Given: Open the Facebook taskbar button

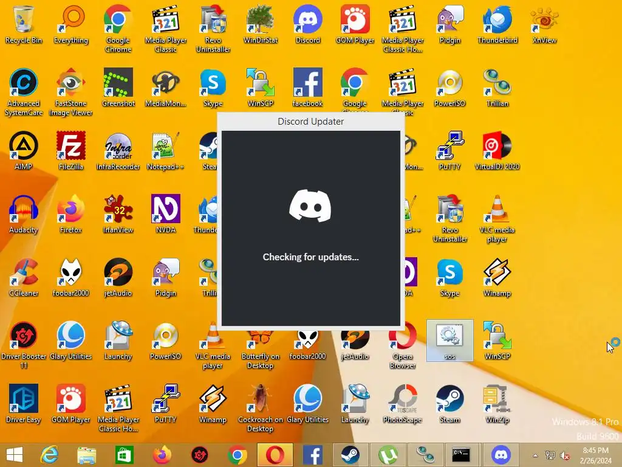Looking at the screenshot, I should 313,455.
